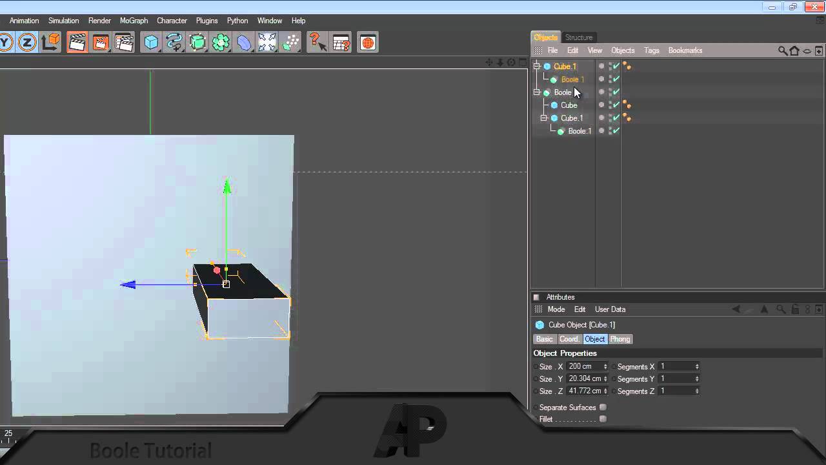Click the scene/floor objects icon with arrows
This screenshot has width=826, height=465.
coord(267,43)
